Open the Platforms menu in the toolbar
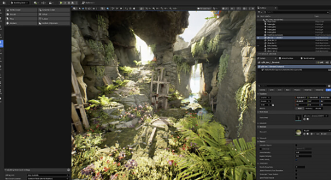Viewport: 331px width, 180px height. tap(88, 3)
